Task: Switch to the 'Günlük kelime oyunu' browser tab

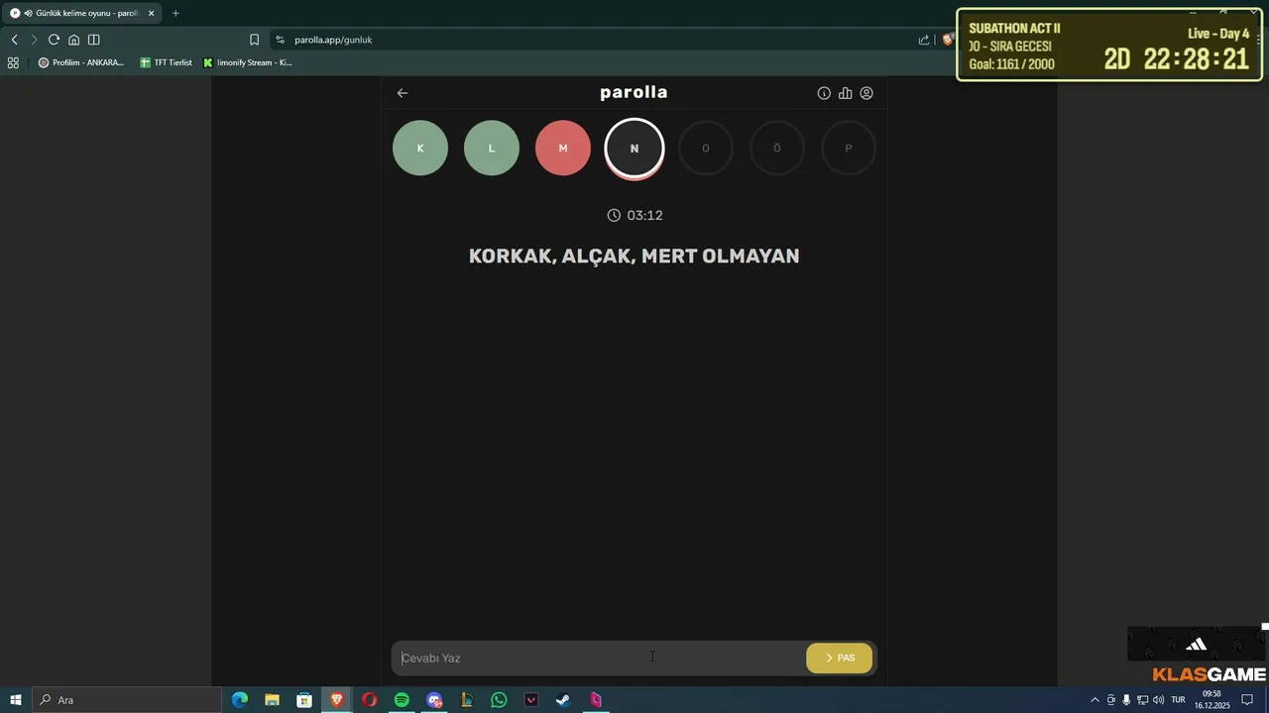Action: (x=83, y=13)
